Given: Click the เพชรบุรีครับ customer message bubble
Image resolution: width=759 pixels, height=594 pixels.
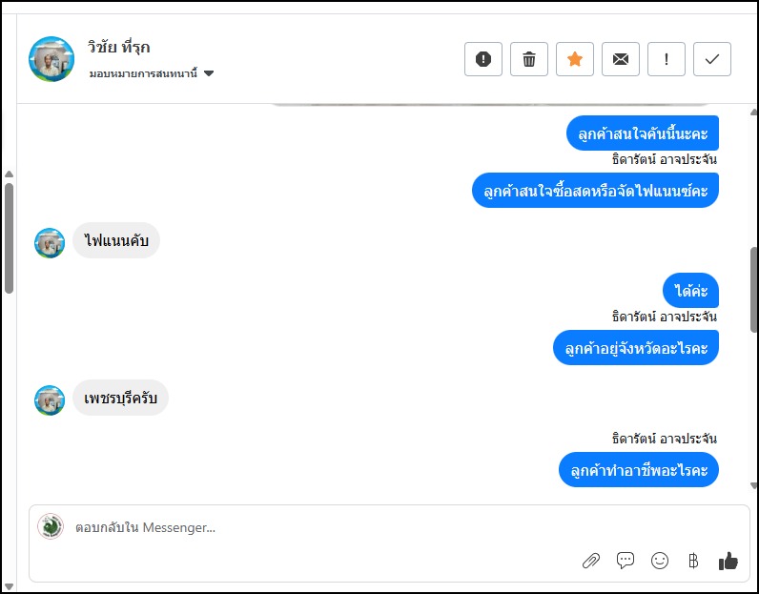Looking at the screenshot, I should click(121, 399).
